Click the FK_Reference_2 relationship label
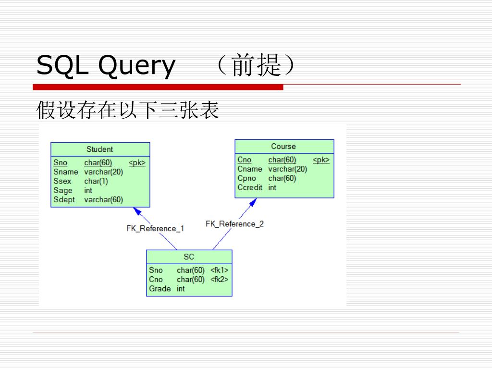This screenshot has height=369, width=492. [x=234, y=224]
